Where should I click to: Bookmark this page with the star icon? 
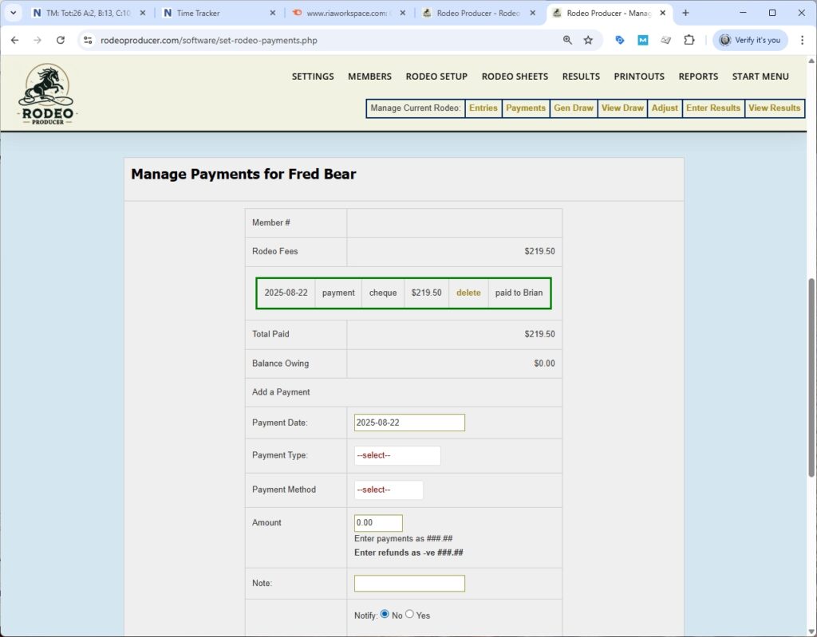point(588,39)
